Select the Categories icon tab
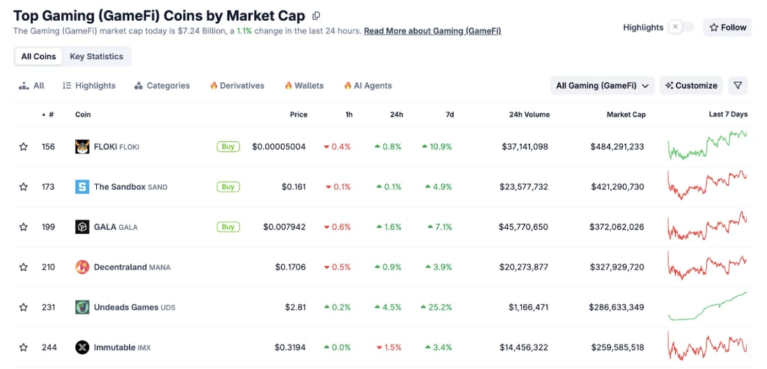Image resolution: width=767 pixels, height=369 pixels. [x=139, y=85]
